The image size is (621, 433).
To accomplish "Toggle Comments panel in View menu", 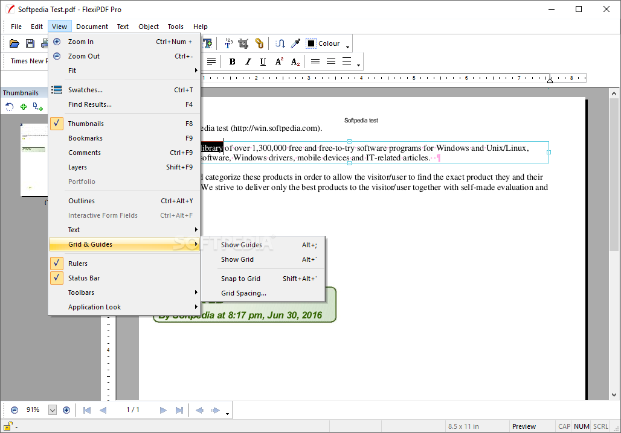I will tap(124, 153).
